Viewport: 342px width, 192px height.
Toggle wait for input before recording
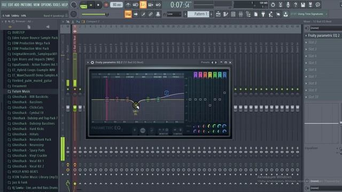click(x=135, y=5)
